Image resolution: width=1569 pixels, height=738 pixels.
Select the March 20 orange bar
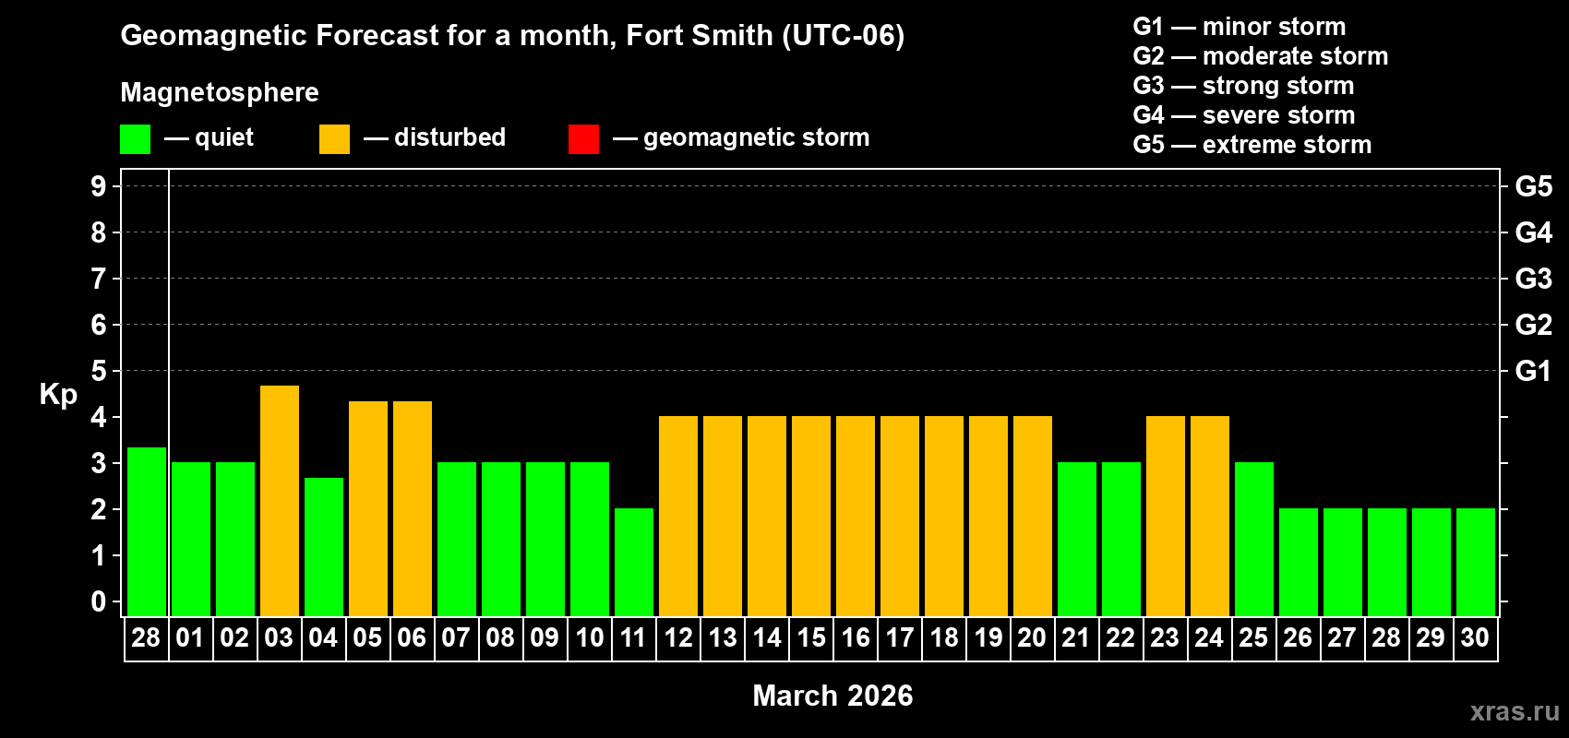(1033, 516)
